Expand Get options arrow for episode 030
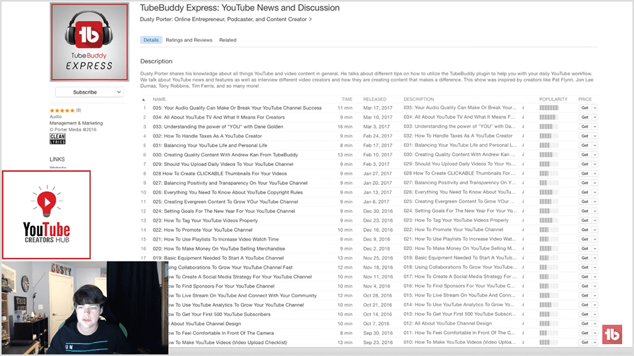Screen dimensions: 634x356 click(595, 155)
